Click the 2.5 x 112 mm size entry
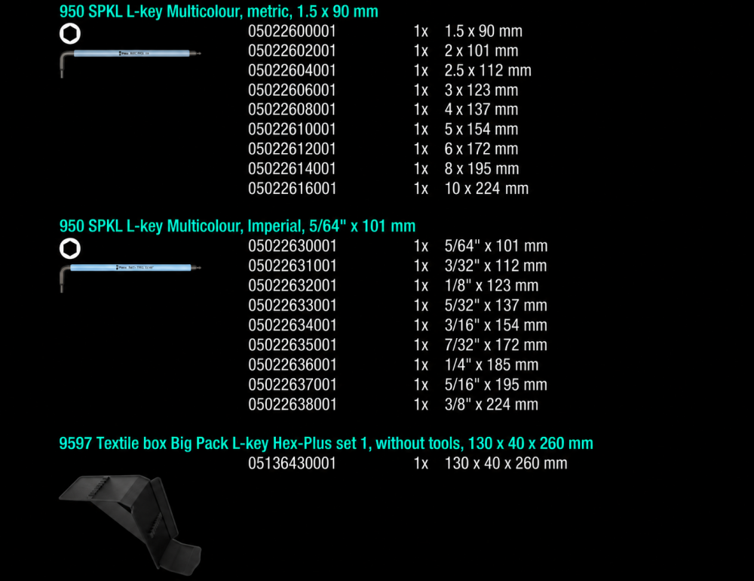Image resolution: width=754 pixels, height=581 pixels. pyautogui.click(x=488, y=70)
